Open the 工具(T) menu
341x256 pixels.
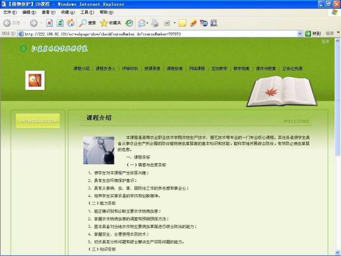pyautogui.click(x=87, y=12)
